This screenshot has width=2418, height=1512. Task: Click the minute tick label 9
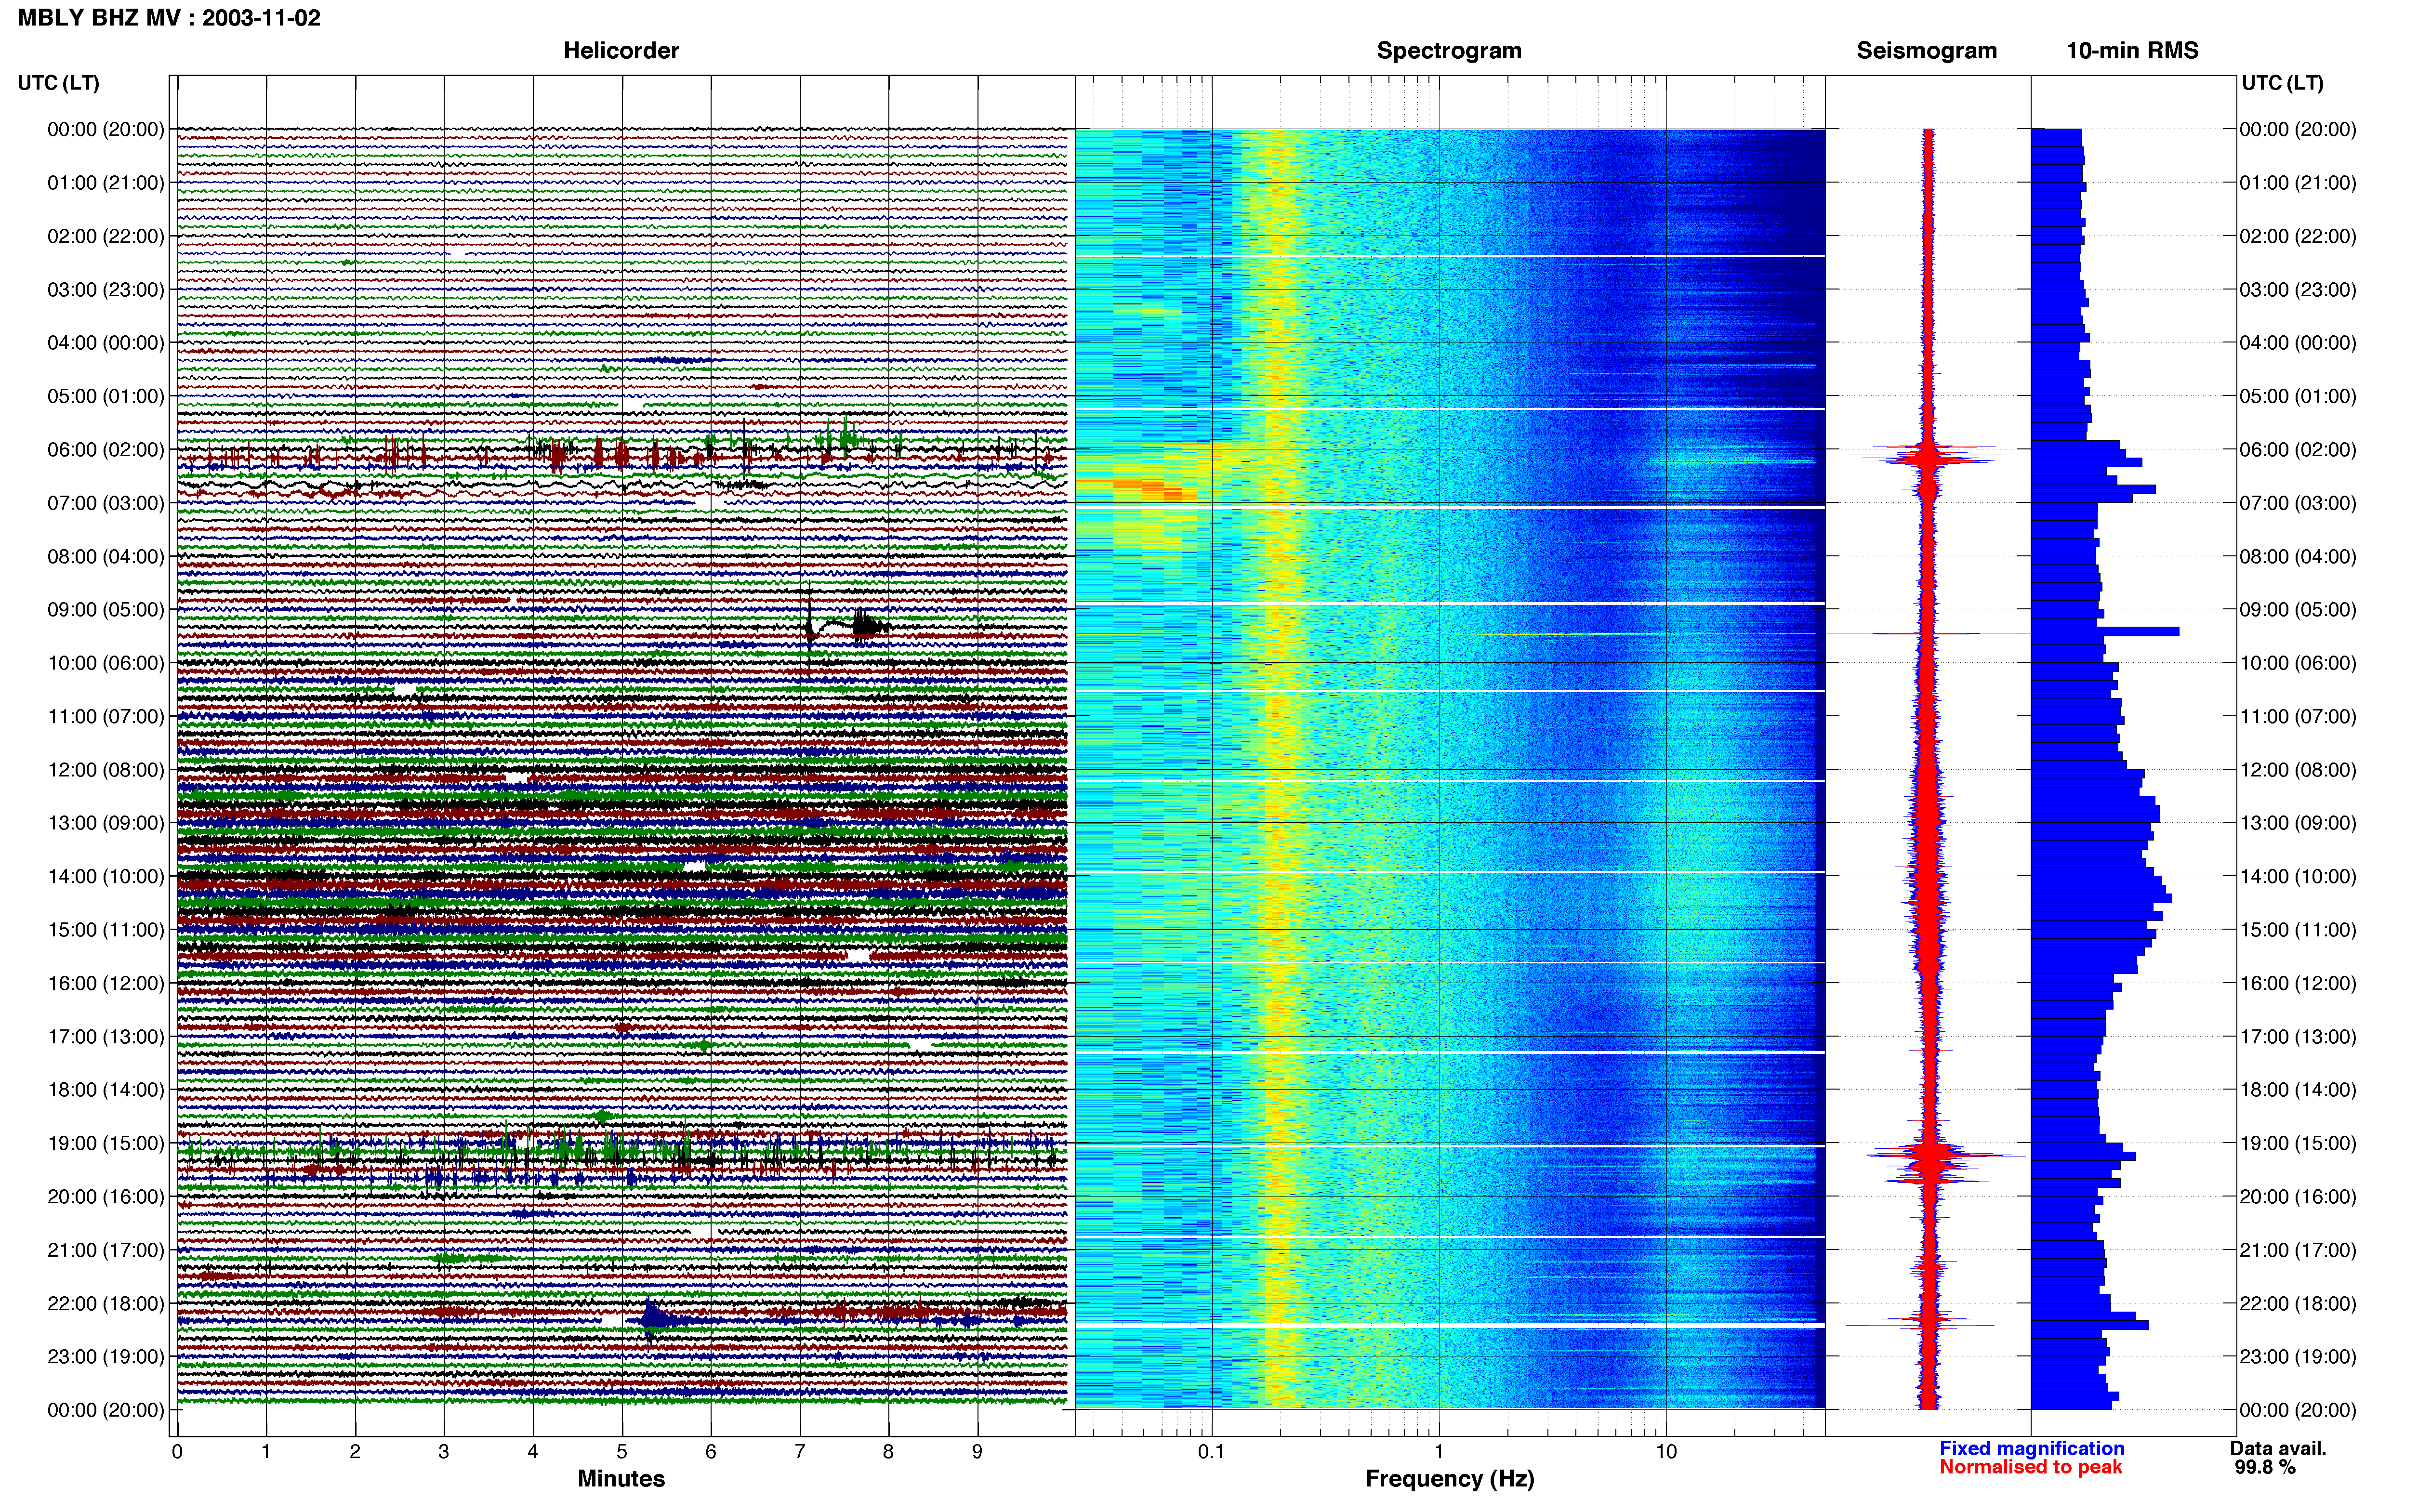[977, 1452]
